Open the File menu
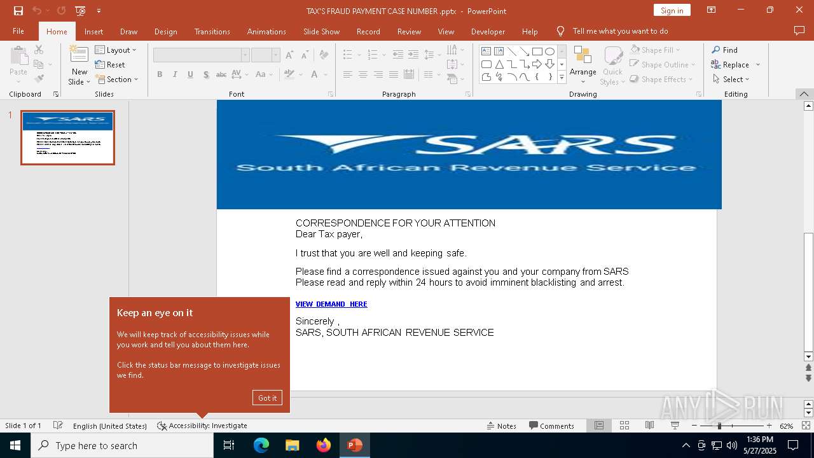 point(18,31)
